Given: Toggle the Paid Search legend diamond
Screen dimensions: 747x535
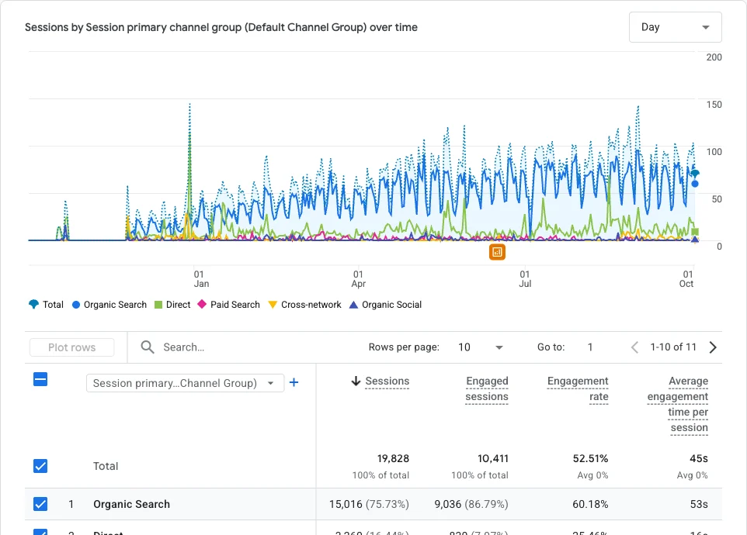Looking at the screenshot, I should pyautogui.click(x=202, y=305).
